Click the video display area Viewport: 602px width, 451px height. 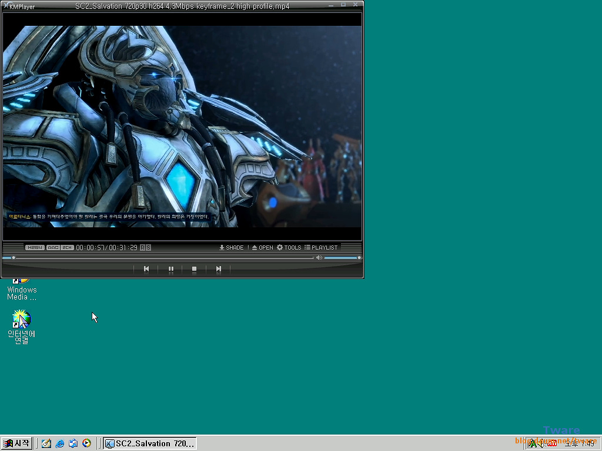pyautogui.click(x=182, y=127)
